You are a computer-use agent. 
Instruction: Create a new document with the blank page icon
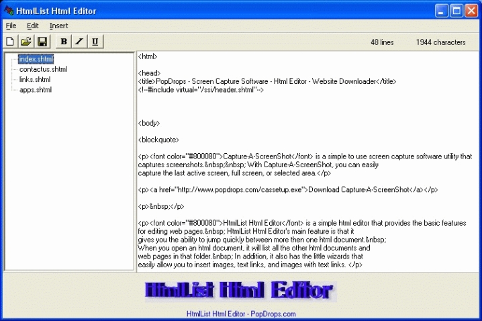pos(11,42)
